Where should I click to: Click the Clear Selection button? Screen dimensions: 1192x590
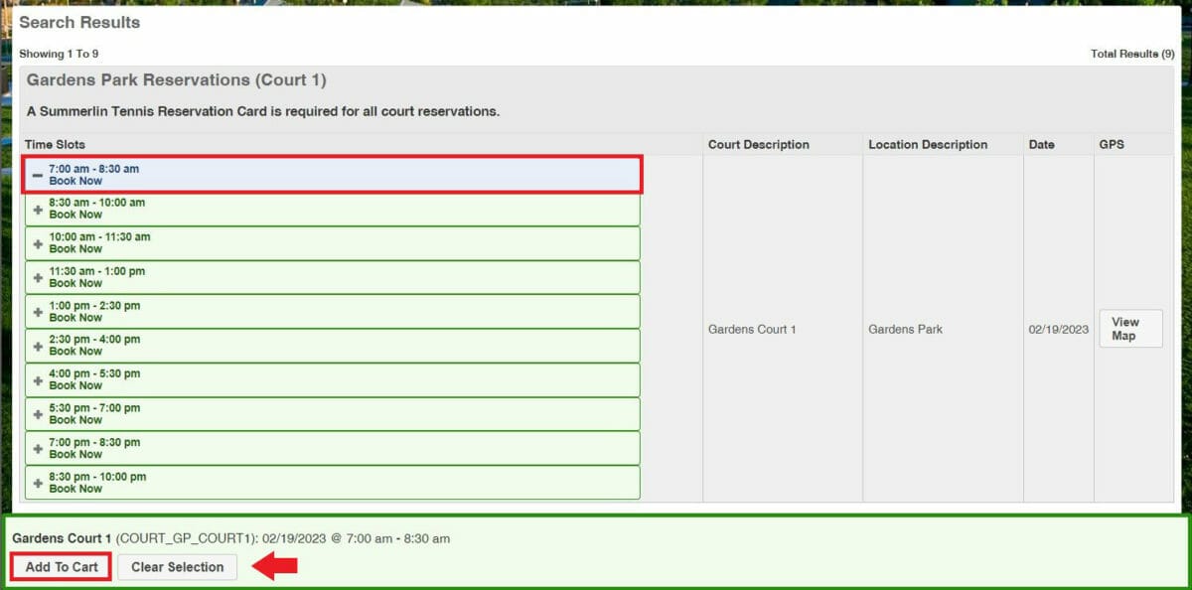178,567
